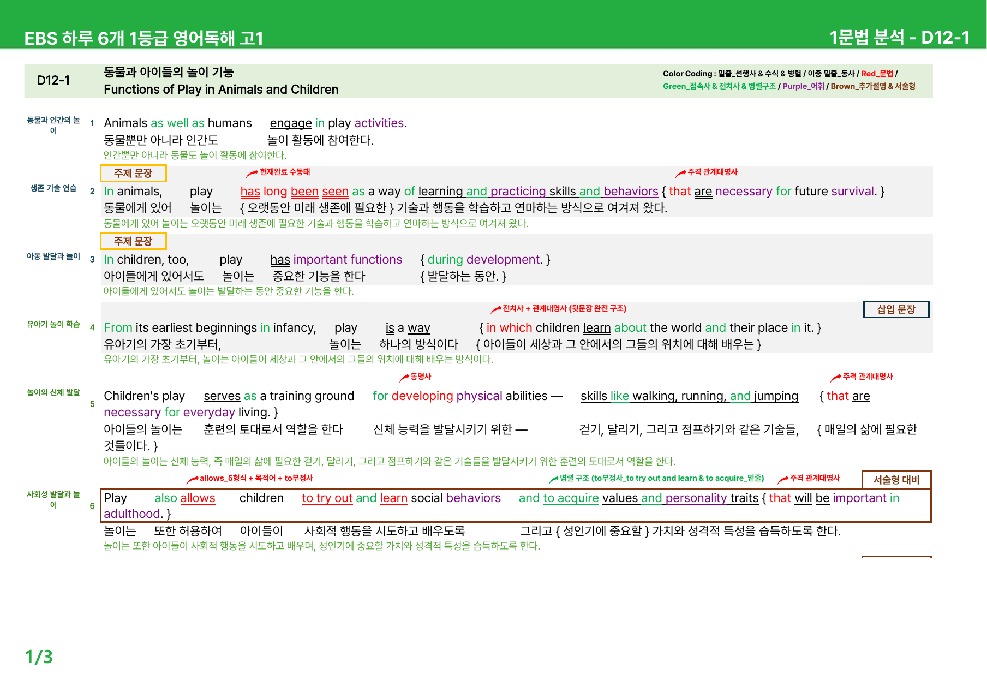Click the underlined verb 'learn' in sentence 4
This screenshot has height=698, width=987.
click(597, 328)
